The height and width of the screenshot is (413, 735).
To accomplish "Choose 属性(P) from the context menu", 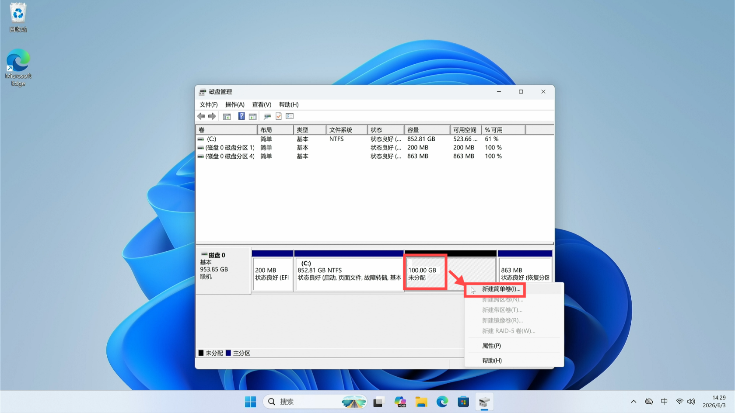I will [514, 346].
